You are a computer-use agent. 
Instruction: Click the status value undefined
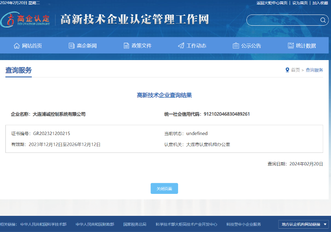(x=197, y=133)
